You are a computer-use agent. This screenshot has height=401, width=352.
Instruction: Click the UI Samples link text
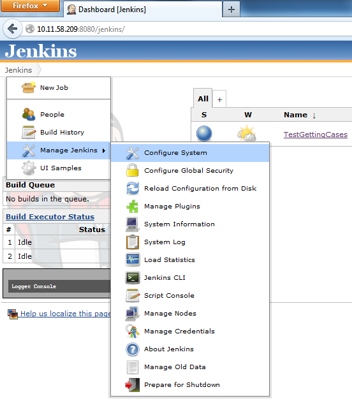pos(61,168)
